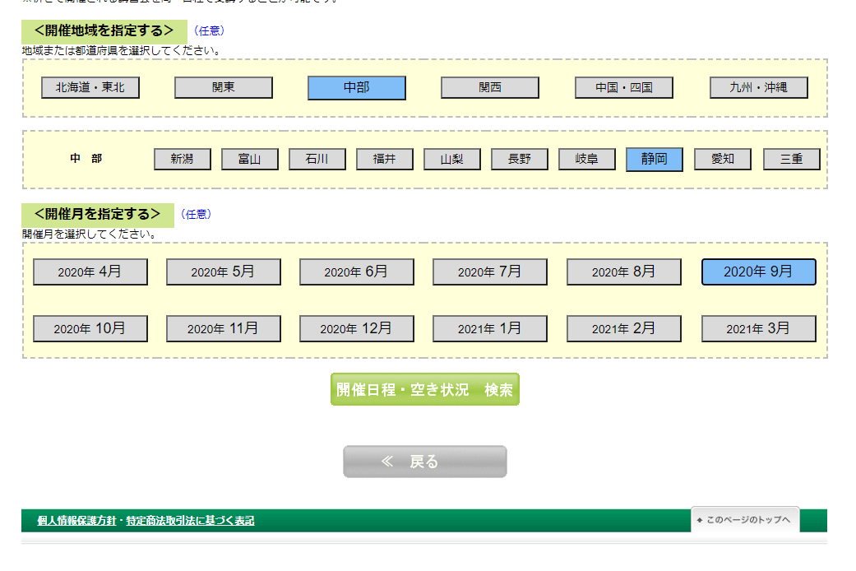Click the 石川 prefecture button
This screenshot has height=571, width=856.
[x=317, y=160]
